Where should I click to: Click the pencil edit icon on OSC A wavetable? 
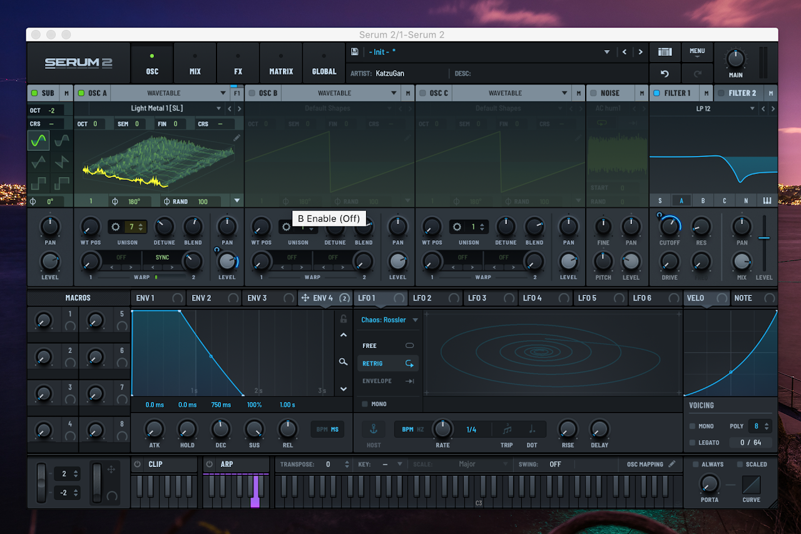click(x=237, y=137)
